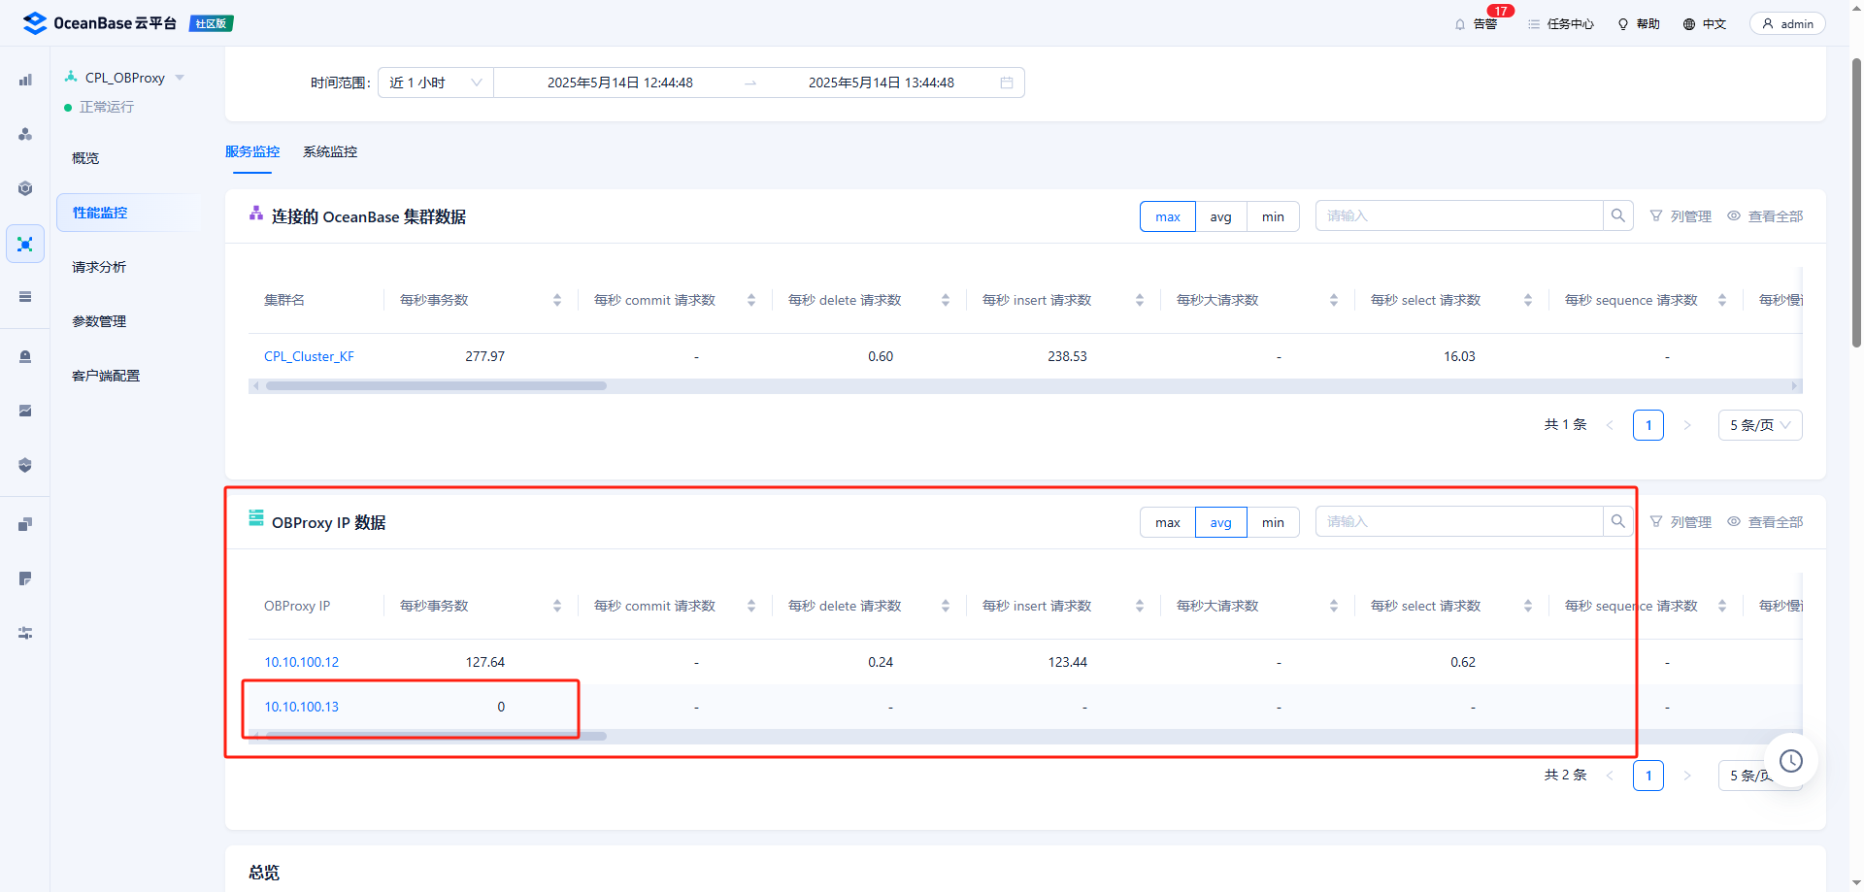Screen dimensions: 1864x892
Task: Select min in cluster data section
Action: (x=1273, y=216)
